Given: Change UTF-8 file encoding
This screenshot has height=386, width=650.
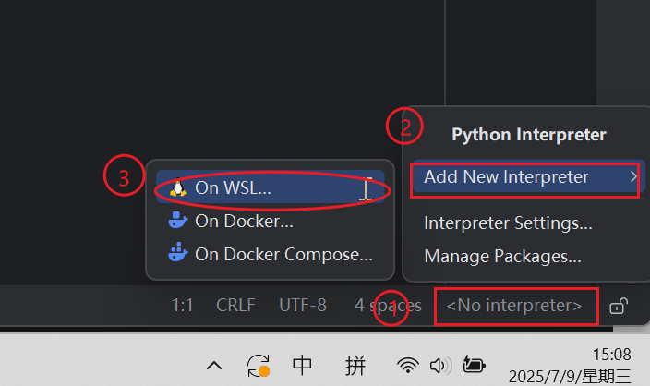Looking at the screenshot, I should pos(302,306).
